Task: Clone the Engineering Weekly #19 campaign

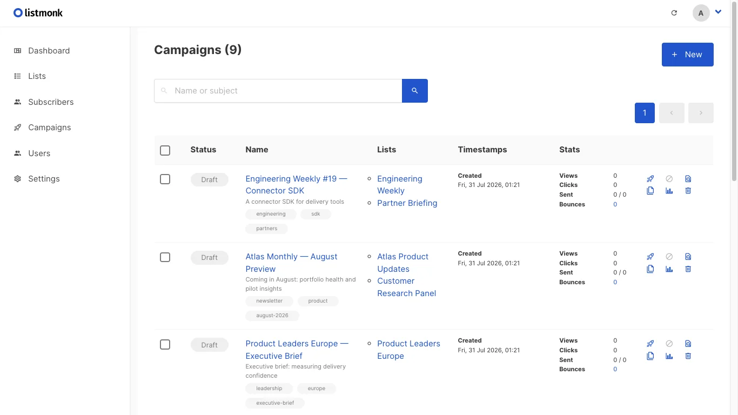Action: [x=650, y=191]
